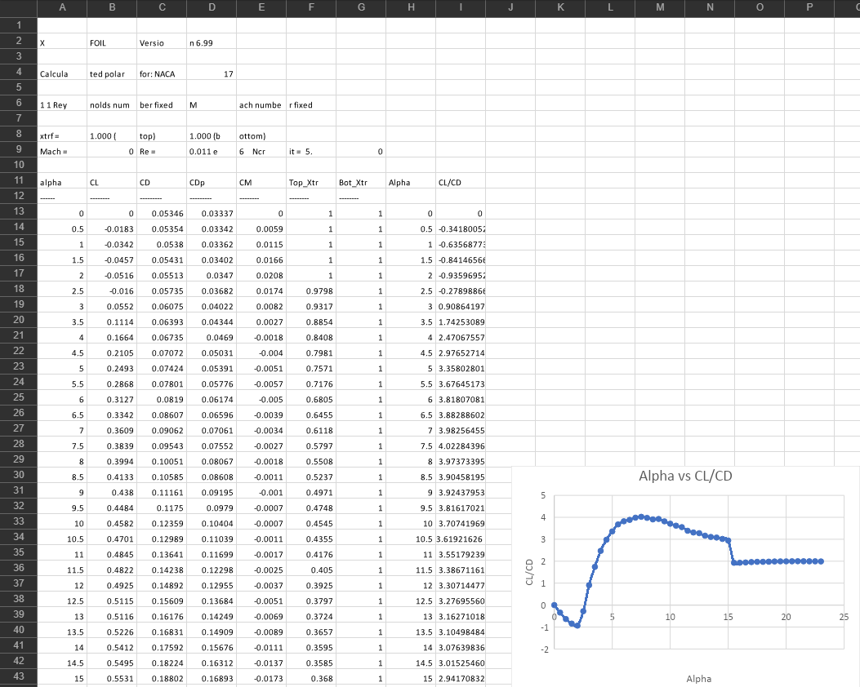The height and width of the screenshot is (687, 860).
Task: Click the 'Re =' cell
Action: pos(162,151)
